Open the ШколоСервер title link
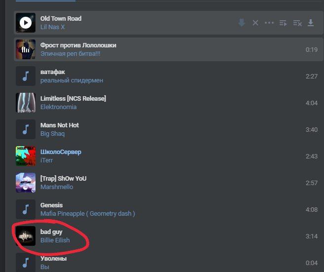This screenshot has width=324, height=272. (x=61, y=152)
